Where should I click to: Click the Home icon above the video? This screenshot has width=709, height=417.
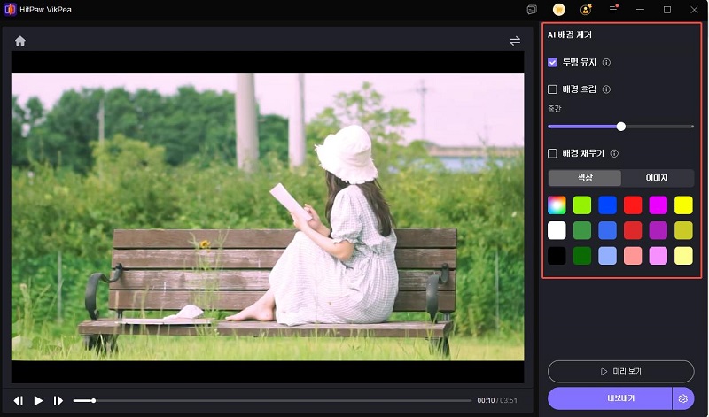(20, 41)
